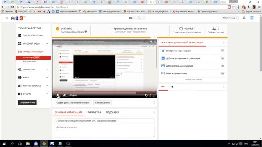Open the YouTube hamburger guide menu
The image size is (262, 147).
(7, 18)
